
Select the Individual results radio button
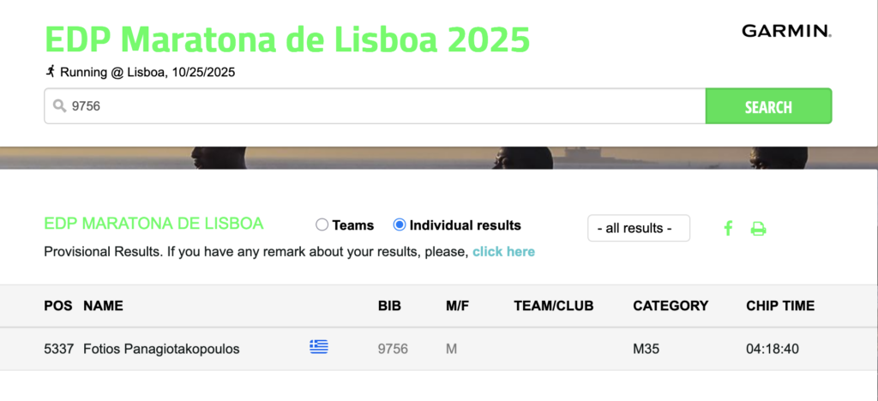(400, 225)
